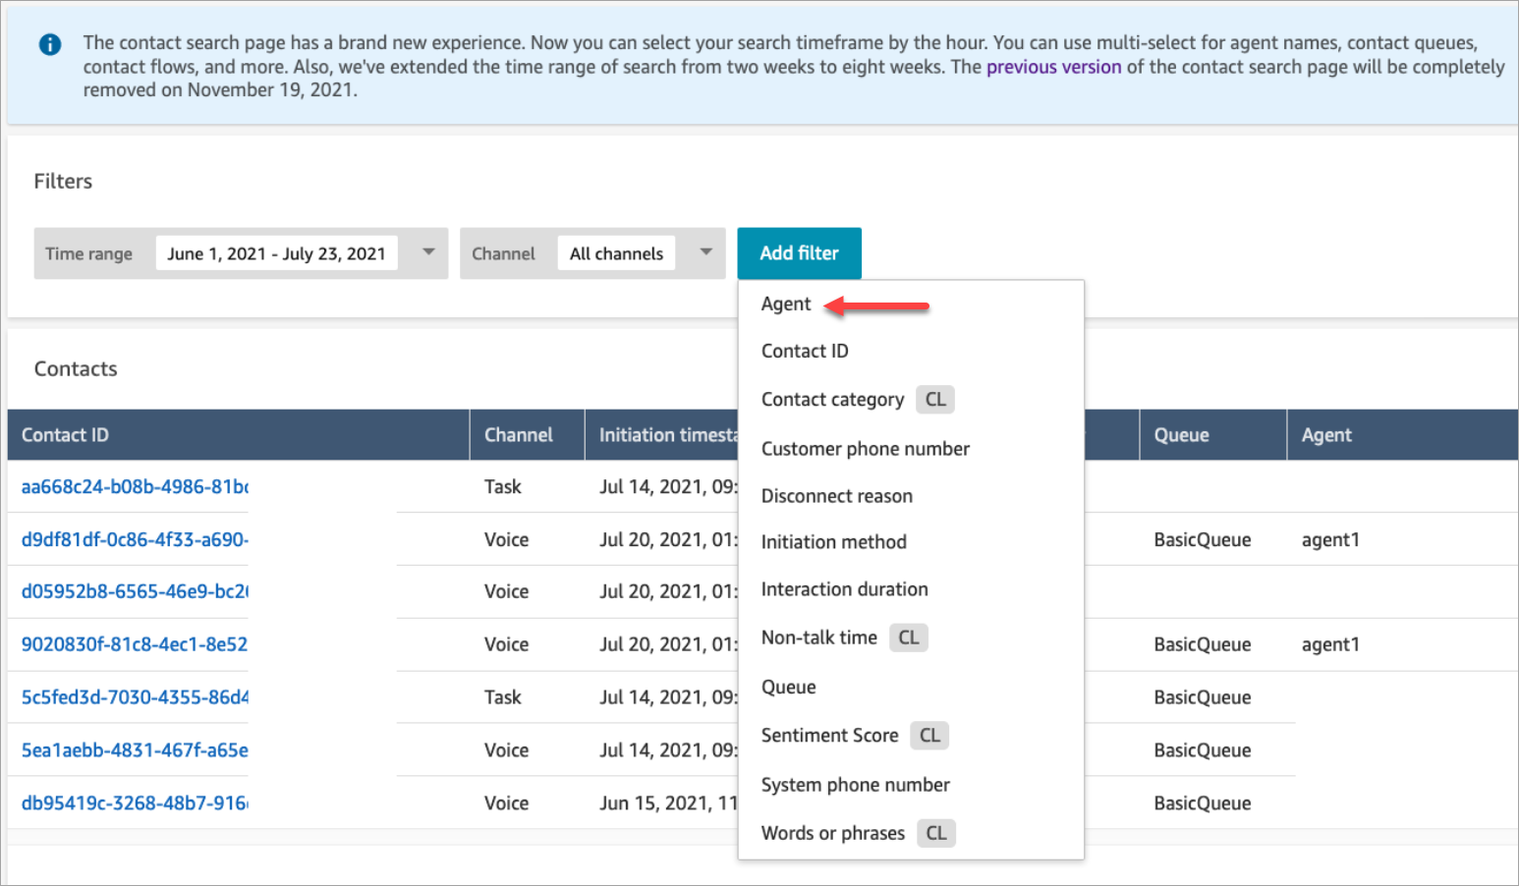Viewport: 1519px width, 886px height.
Task: Click the Add filter button
Action: [799, 252]
